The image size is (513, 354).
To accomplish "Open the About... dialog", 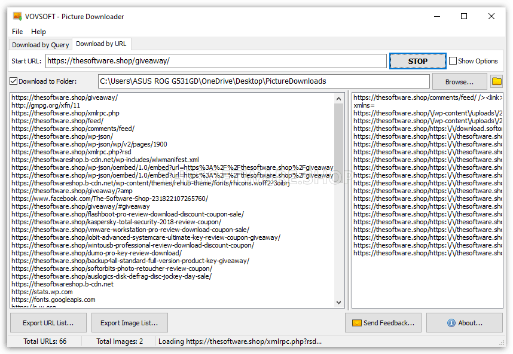I will (464, 323).
